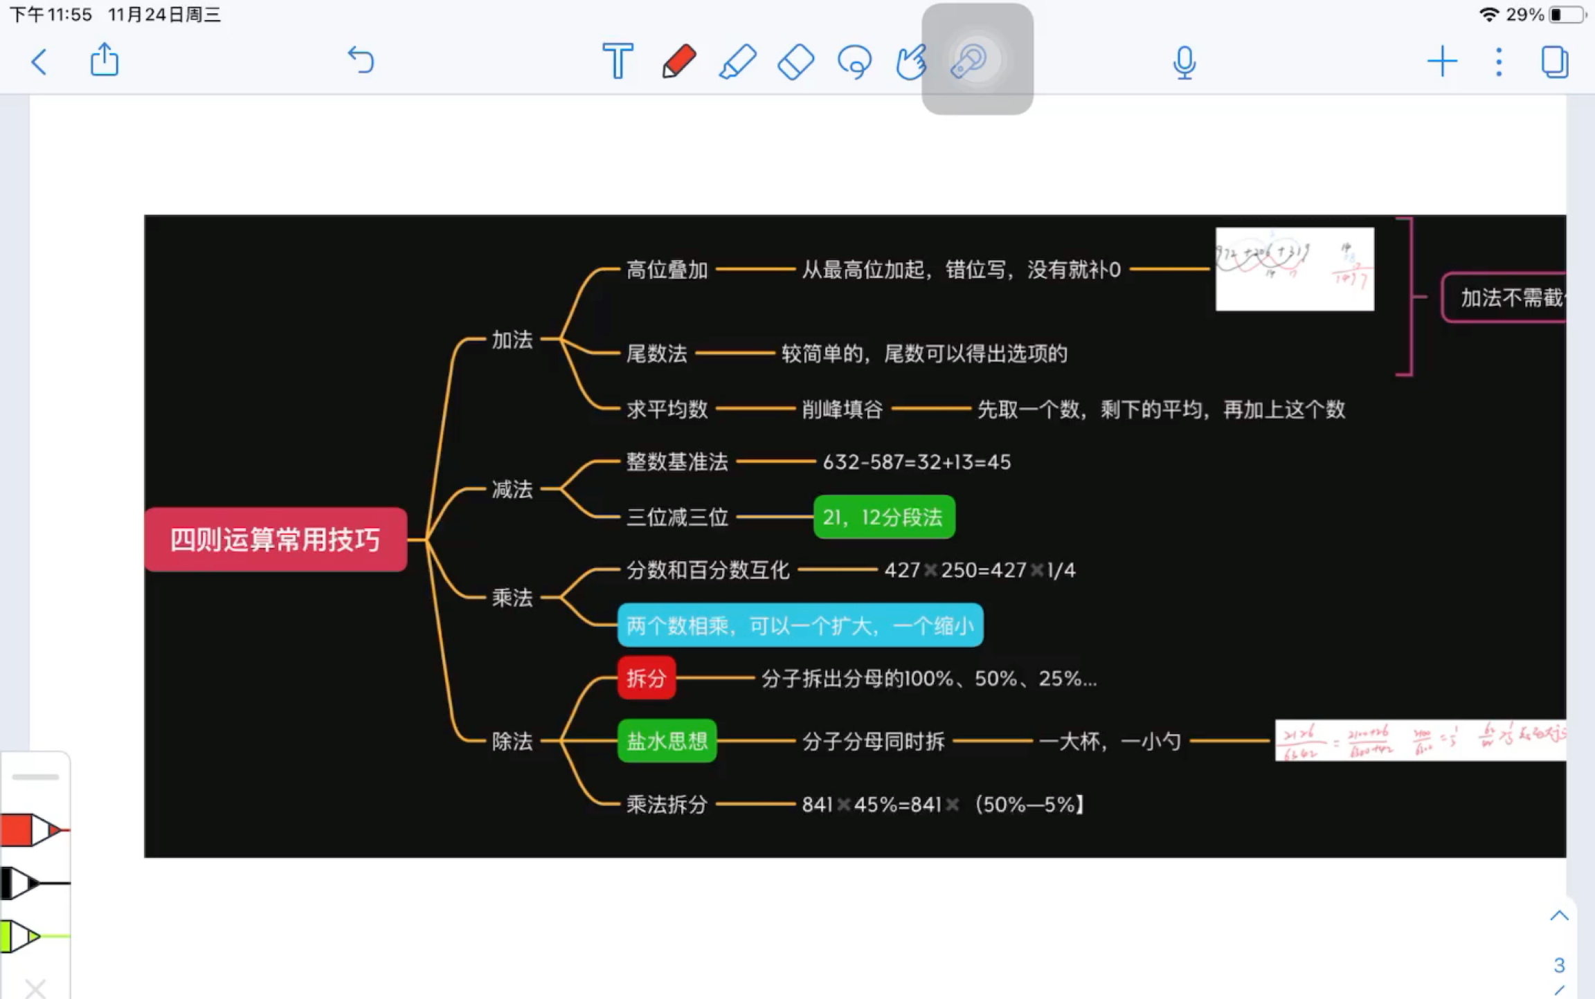Tap 分子拆出分母的100% text
This screenshot has width=1595, height=999.
929,678
